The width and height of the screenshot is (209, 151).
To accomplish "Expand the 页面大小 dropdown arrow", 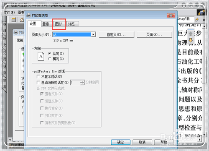I will point(93,34).
